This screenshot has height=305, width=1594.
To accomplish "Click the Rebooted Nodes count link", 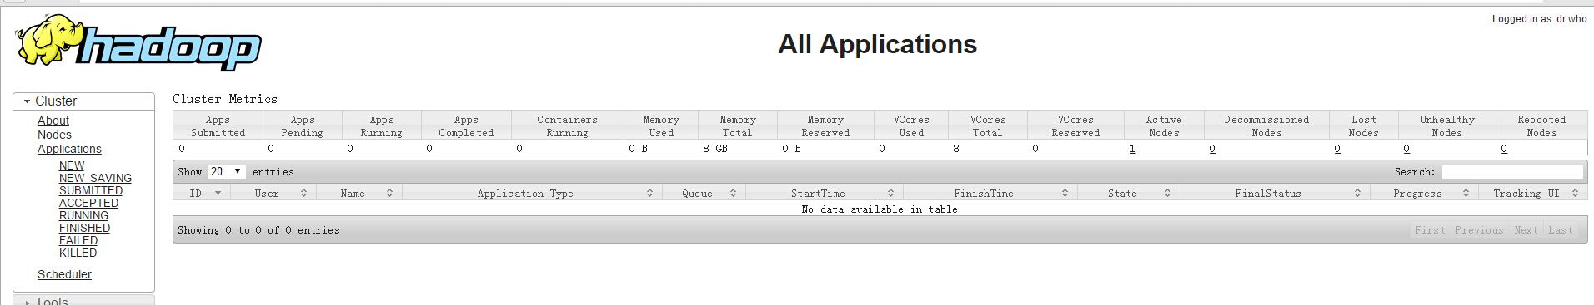I will click(1504, 149).
